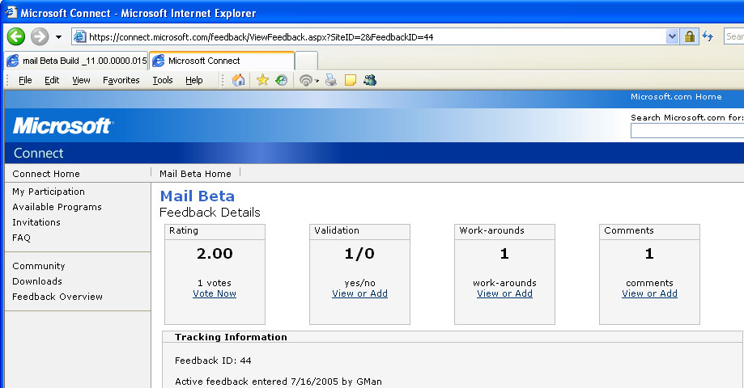Click the browser search box
The height and width of the screenshot is (388, 744).
(x=733, y=36)
